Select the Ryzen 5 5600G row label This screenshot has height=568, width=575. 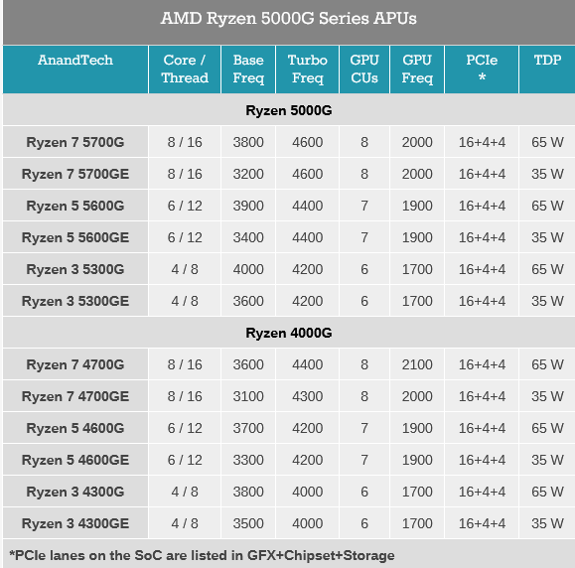point(75,206)
